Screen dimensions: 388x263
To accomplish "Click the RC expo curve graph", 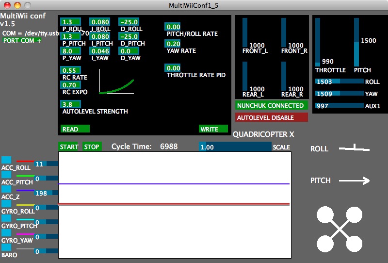I will pos(116,81).
